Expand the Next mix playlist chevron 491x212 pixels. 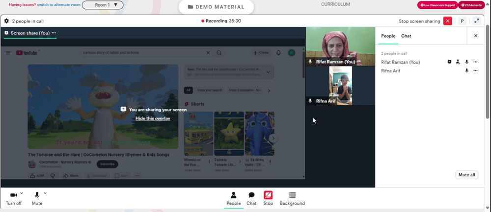(269, 72)
